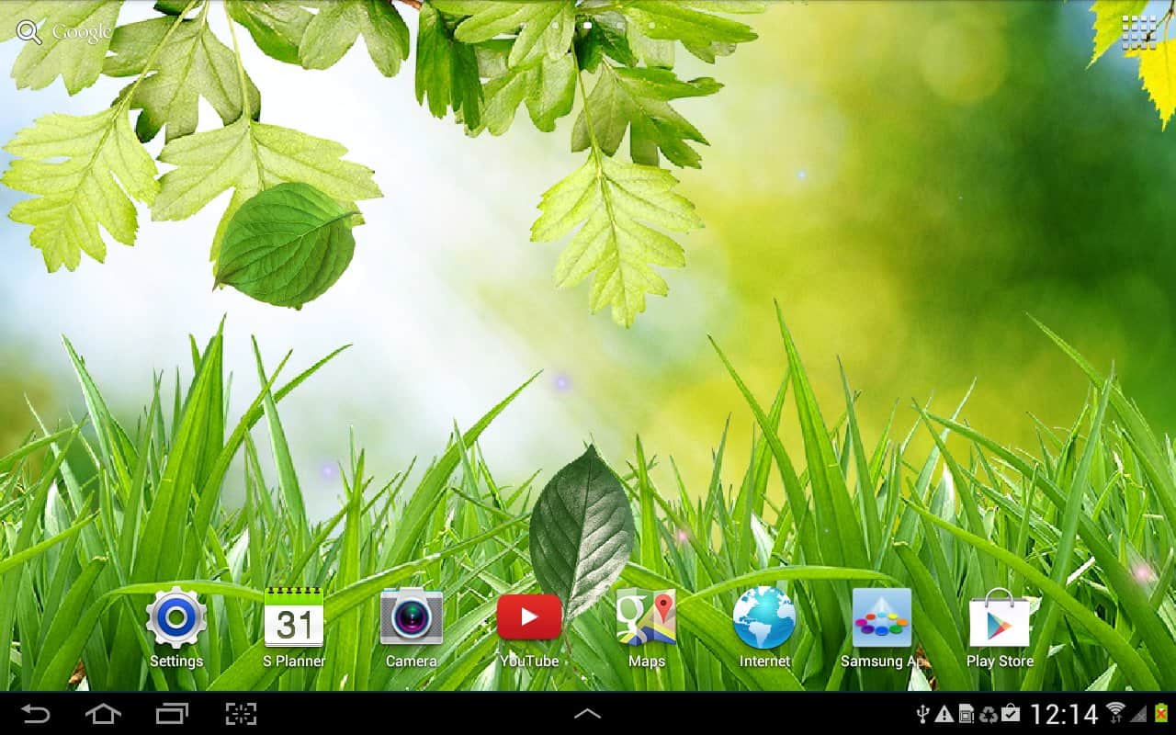Launch S Planner calendar
The height and width of the screenshot is (735, 1176).
(x=293, y=618)
